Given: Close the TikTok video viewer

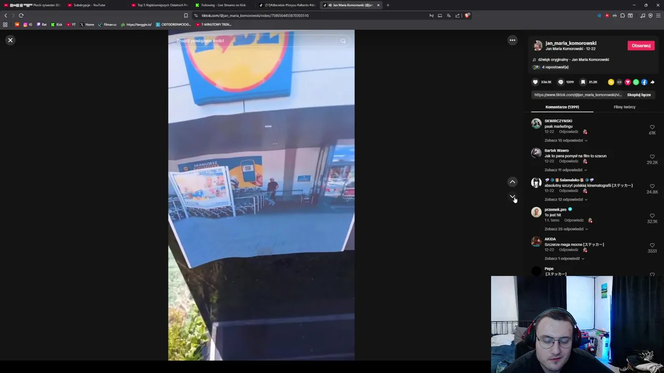Looking at the screenshot, I should tap(10, 40).
